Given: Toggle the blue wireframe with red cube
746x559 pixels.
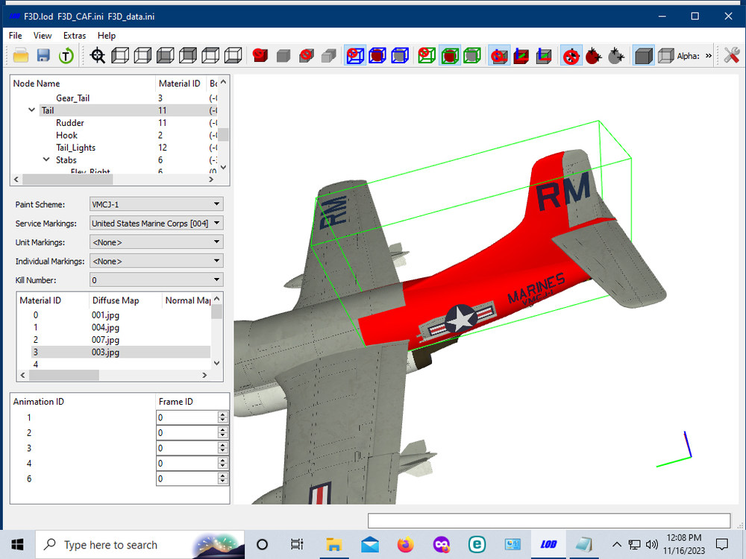Looking at the screenshot, I should 377,56.
